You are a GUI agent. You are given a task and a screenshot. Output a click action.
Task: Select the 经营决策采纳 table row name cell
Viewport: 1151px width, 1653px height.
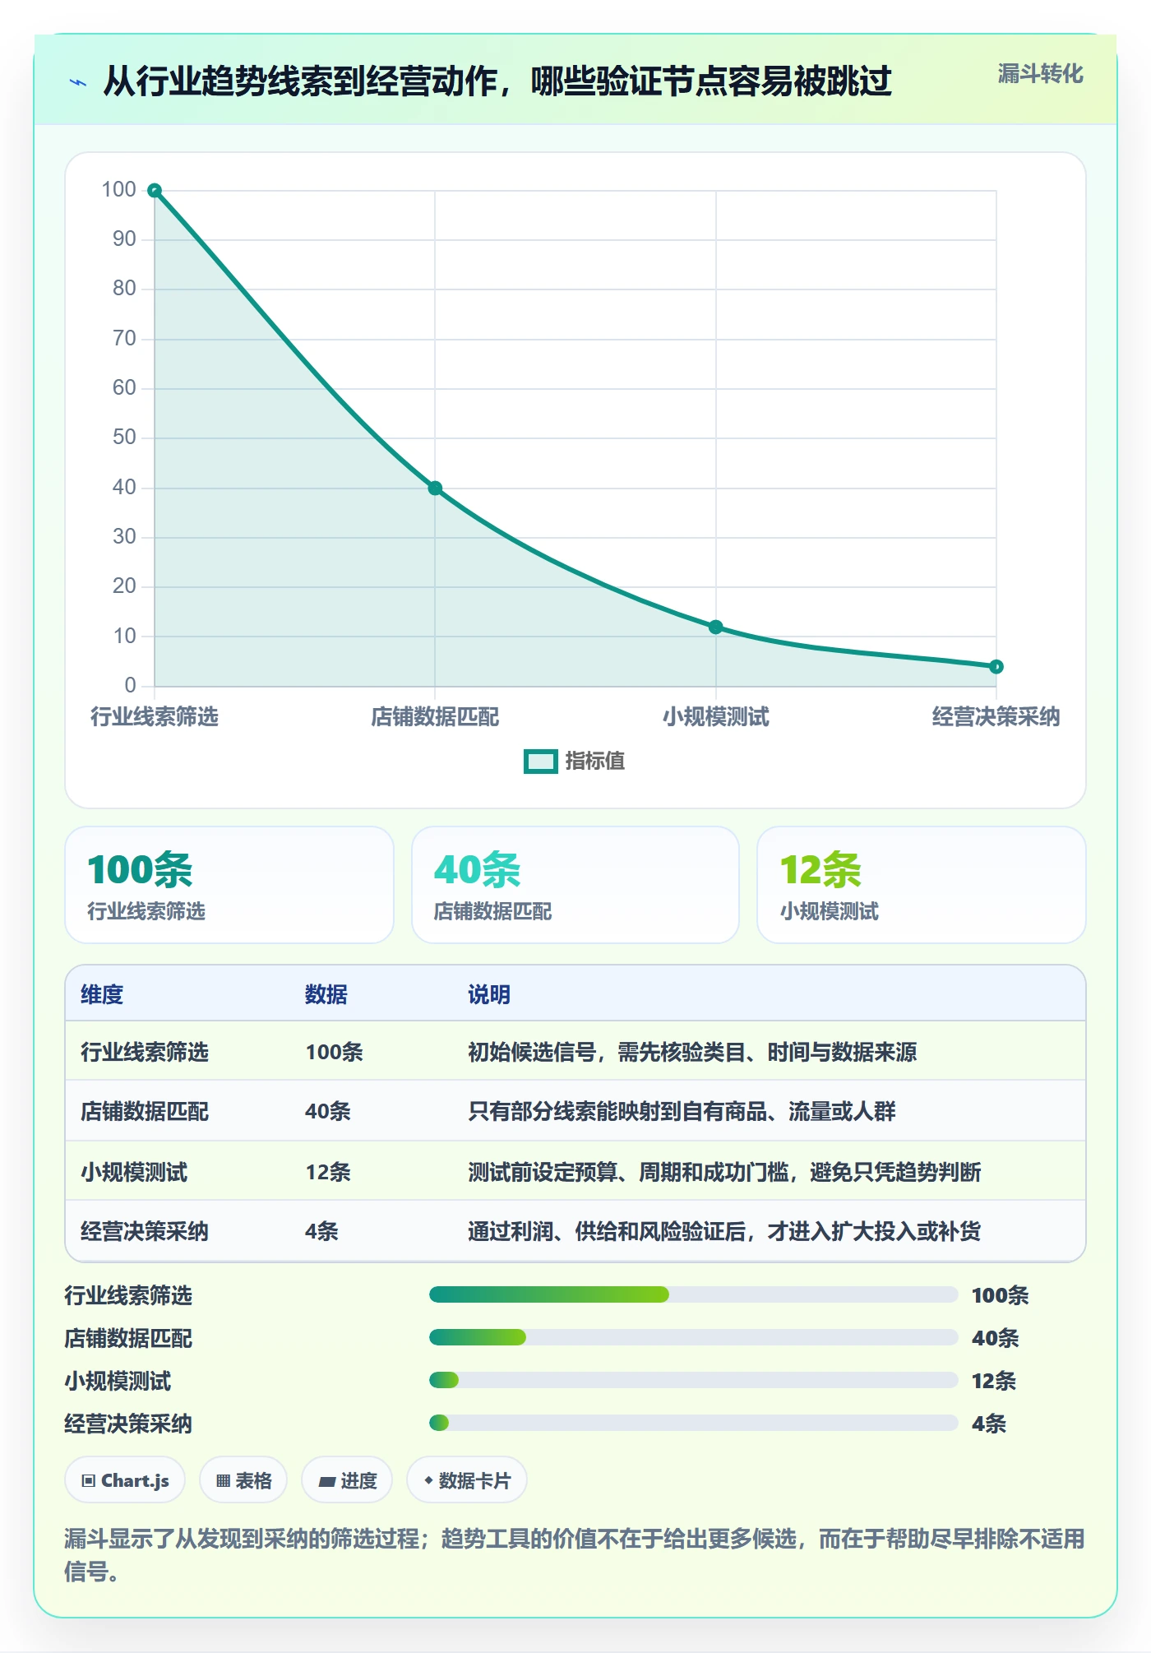pyautogui.click(x=145, y=1231)
